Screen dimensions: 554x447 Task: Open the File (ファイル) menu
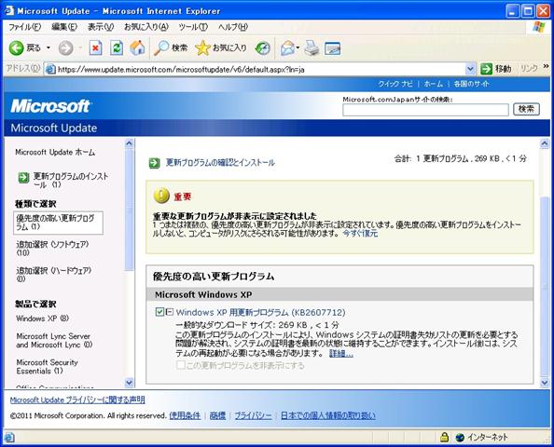point(25,27)
